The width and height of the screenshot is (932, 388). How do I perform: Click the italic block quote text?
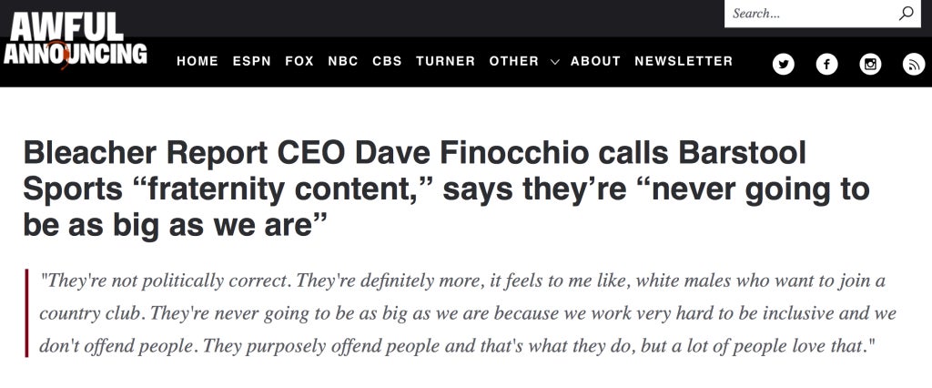[x=467, y=313]
